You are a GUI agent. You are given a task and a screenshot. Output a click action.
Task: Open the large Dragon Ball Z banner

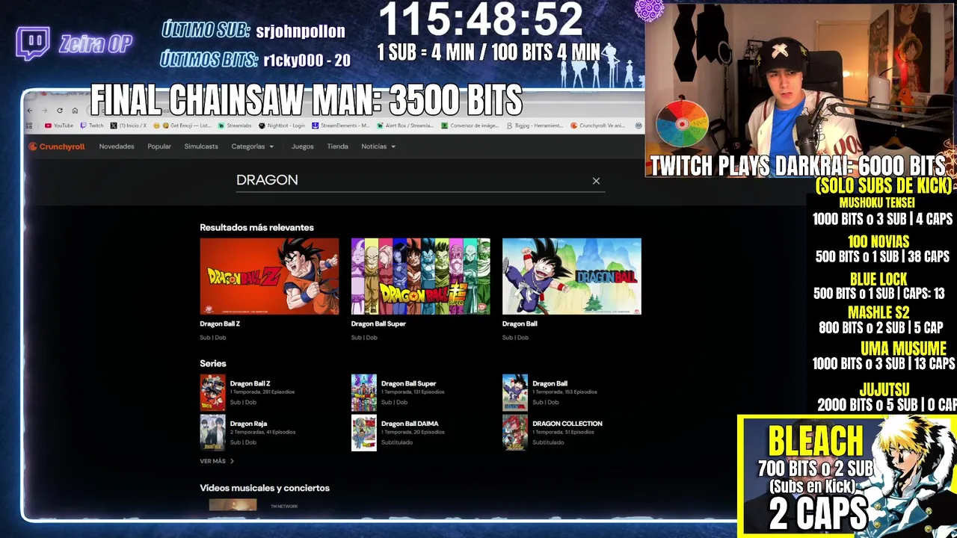tap(269, 276)
